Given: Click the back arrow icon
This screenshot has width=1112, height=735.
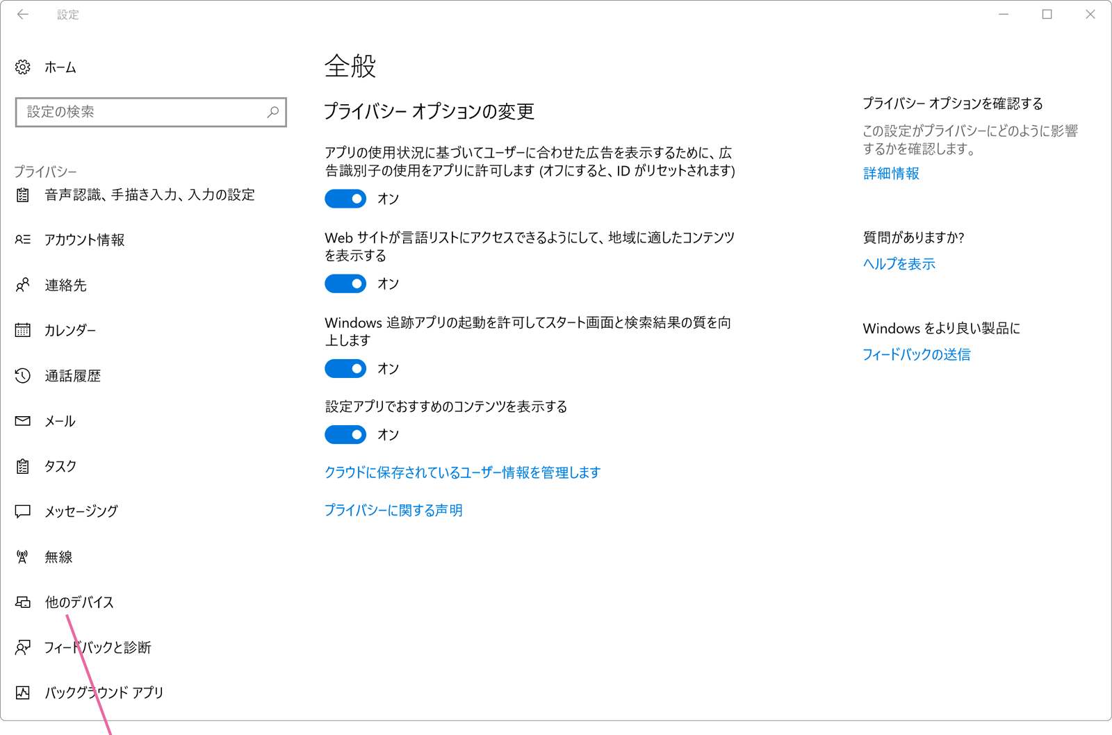Looking at the screenshot, I should pyautogui.click(x=23, y=15).
